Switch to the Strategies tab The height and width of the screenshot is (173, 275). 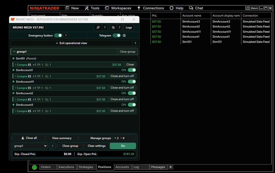[x=87, y=167]
